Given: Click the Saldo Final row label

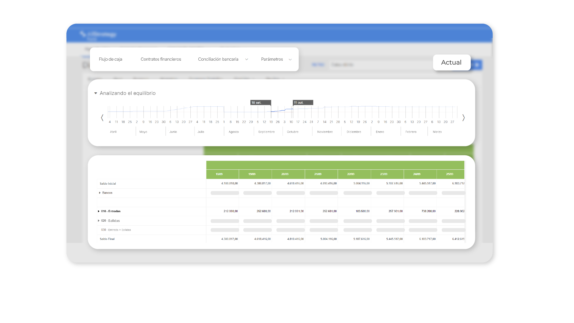Looking at the screenshot, I should (x=107, y=239).
